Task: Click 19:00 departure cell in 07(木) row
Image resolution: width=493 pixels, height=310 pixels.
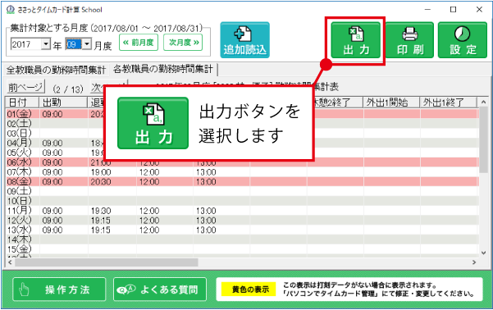Action: coord(112,172)
